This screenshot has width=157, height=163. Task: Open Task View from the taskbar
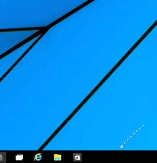20,158
